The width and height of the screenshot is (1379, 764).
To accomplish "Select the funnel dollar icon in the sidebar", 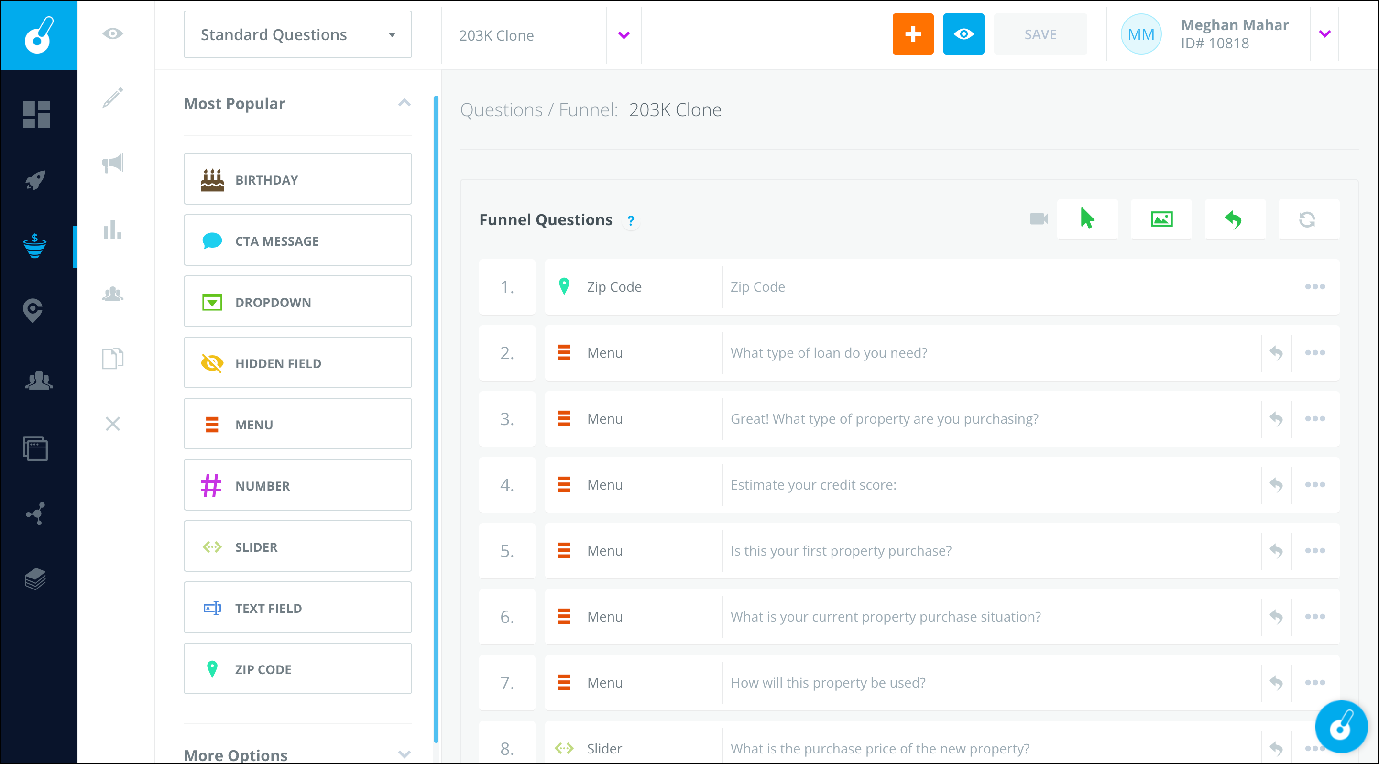I will (35, 246).
